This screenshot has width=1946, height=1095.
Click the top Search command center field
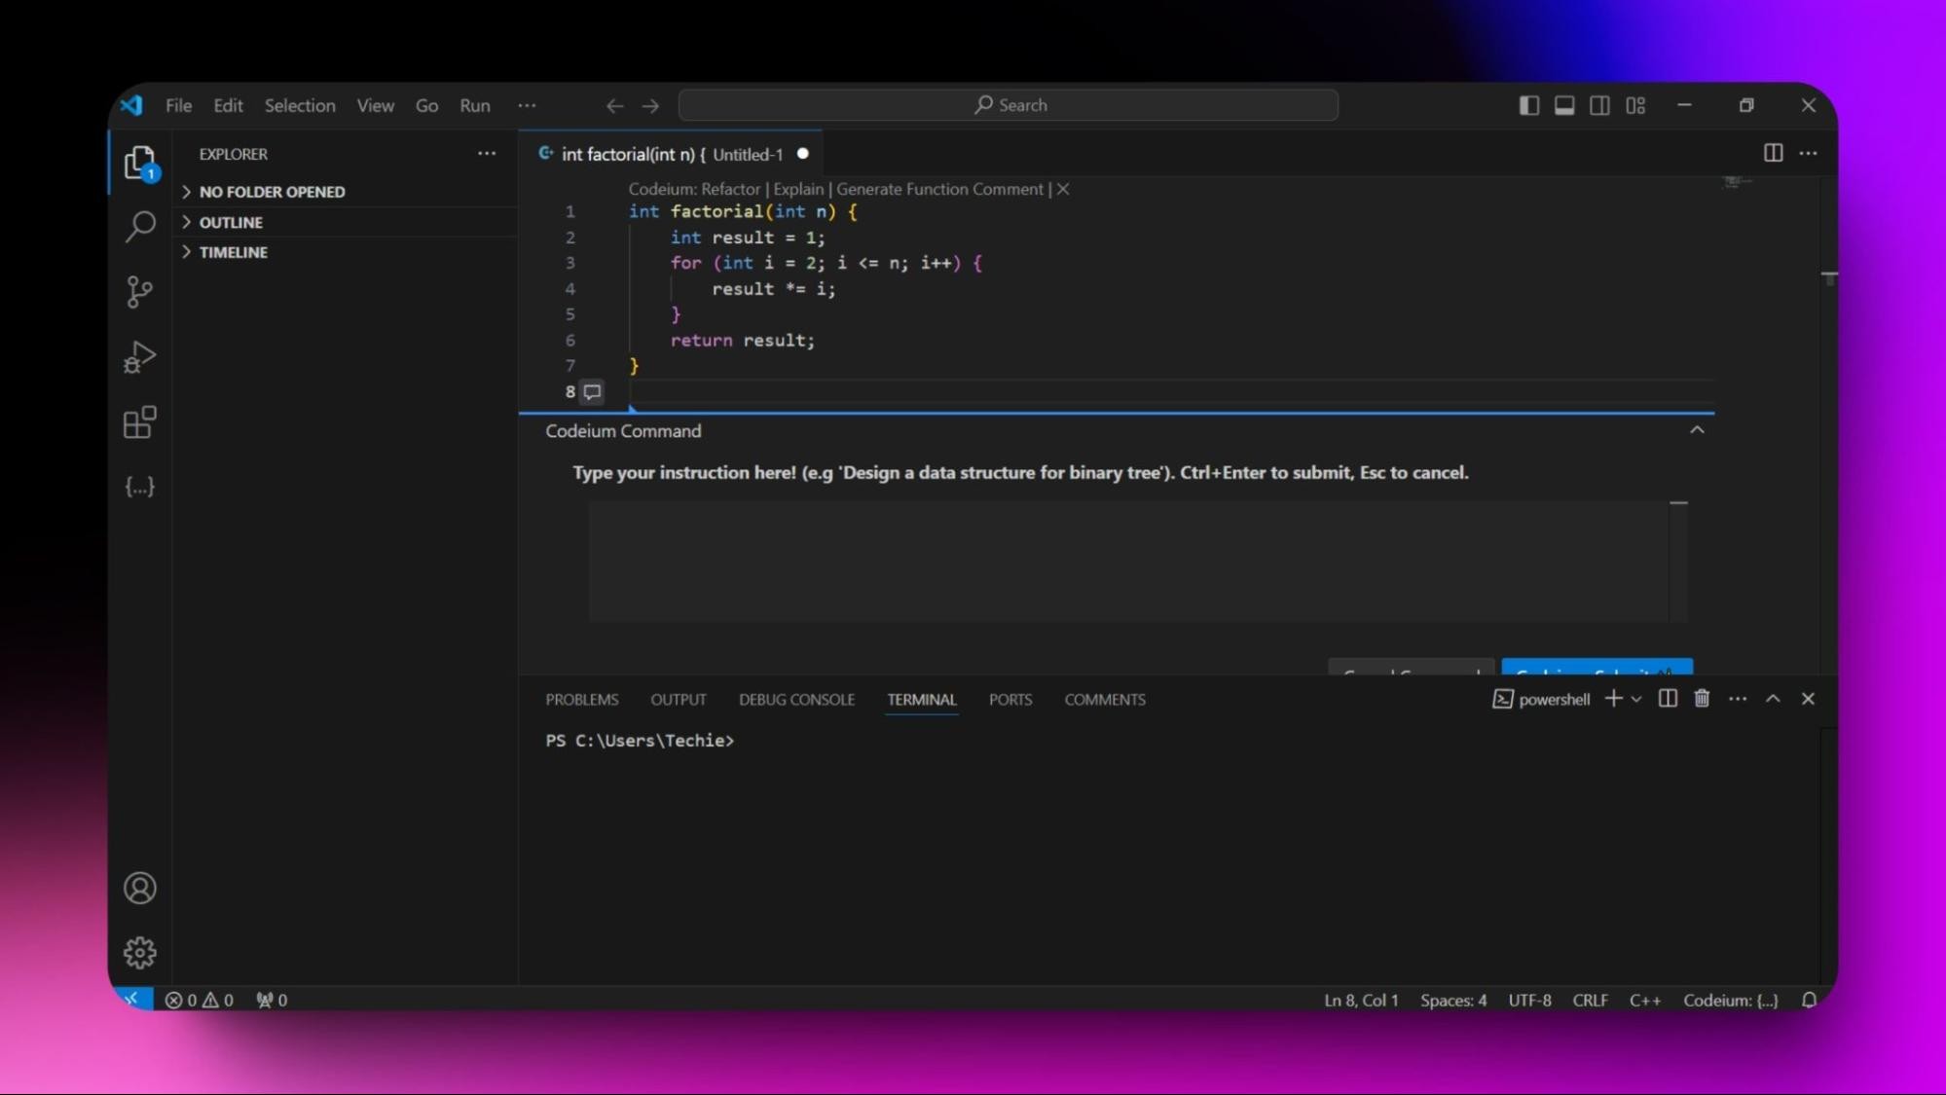click(x=1009, y=105)
